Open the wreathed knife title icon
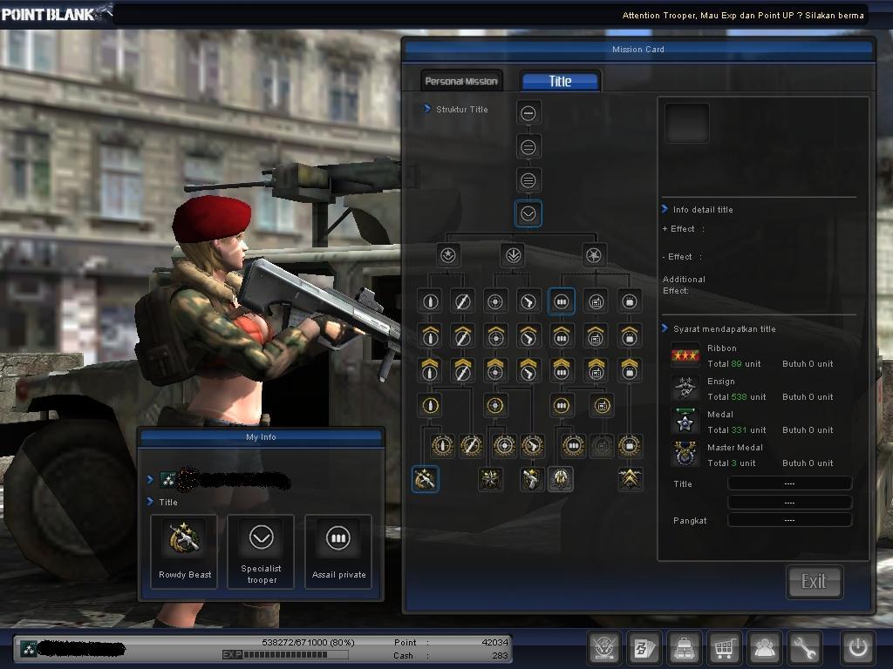The width and height of the screenshot is (893, 669). click(x=471, y=446)
